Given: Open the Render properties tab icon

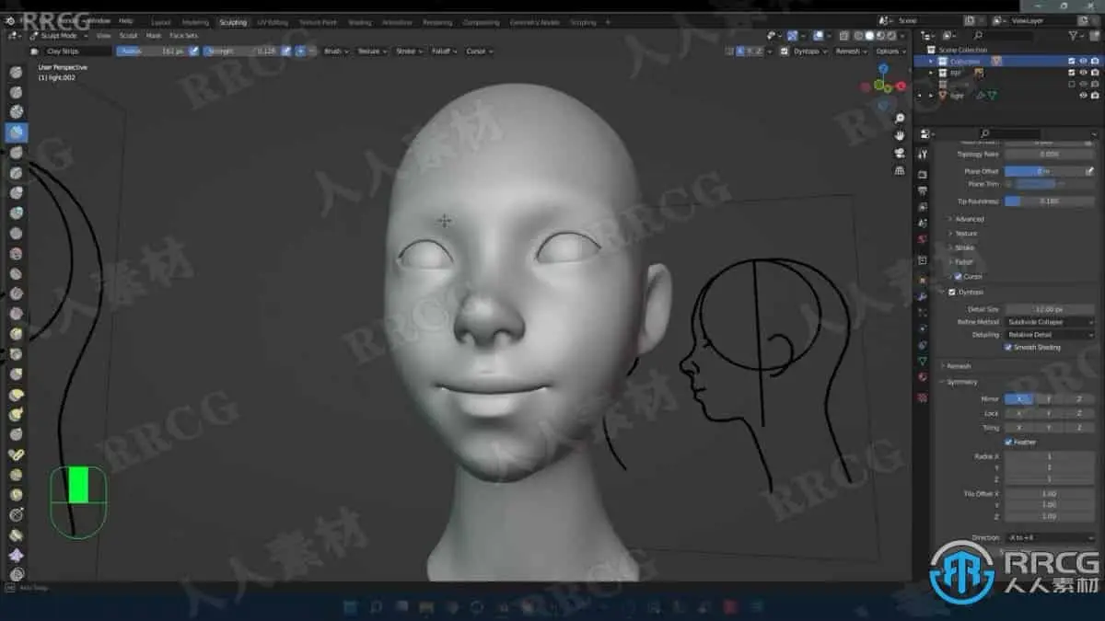Looking at the screenshot, I should coord(923,173).
